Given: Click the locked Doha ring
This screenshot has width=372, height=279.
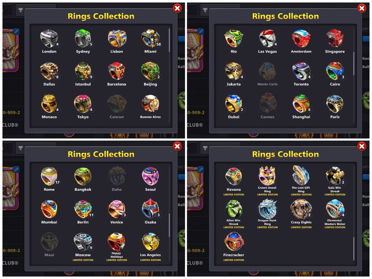Looking at the screenshot, I should pyautogui.click(x=117, y=176).
